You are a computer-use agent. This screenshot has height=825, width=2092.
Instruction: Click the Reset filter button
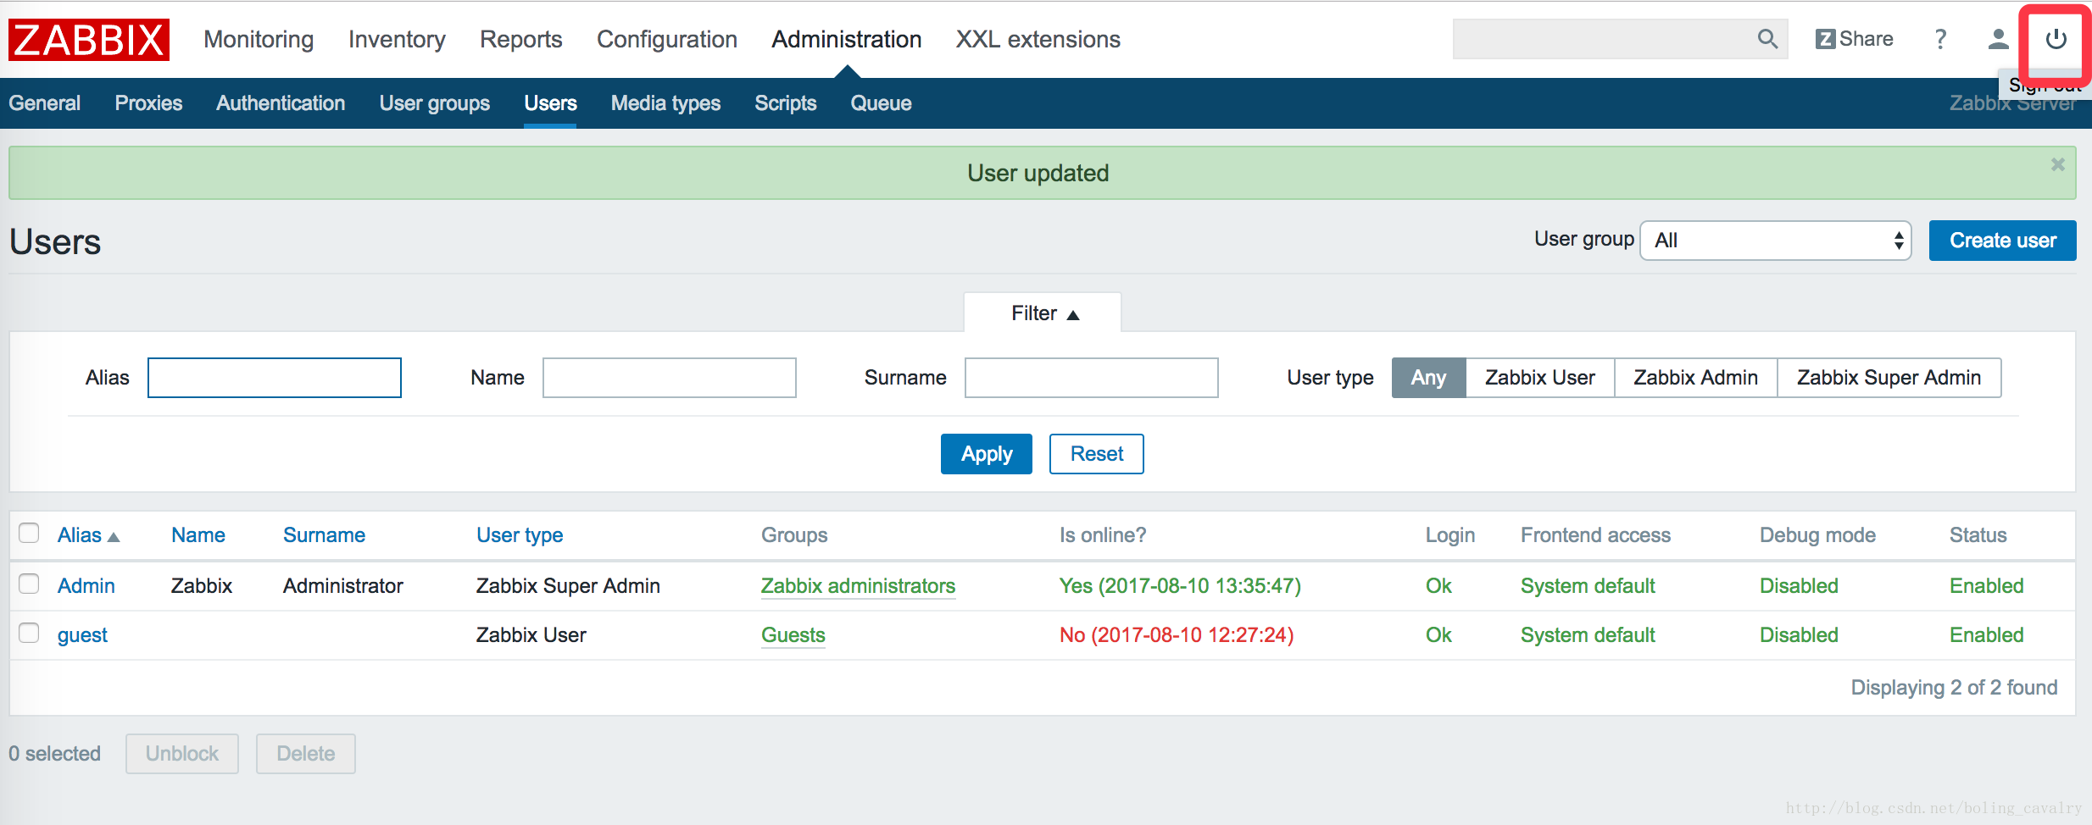click(x=1096, y=454)
